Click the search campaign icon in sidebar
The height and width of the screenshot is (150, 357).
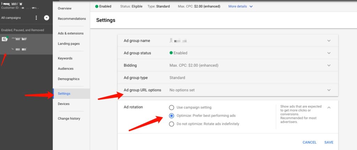coord(4,39)
